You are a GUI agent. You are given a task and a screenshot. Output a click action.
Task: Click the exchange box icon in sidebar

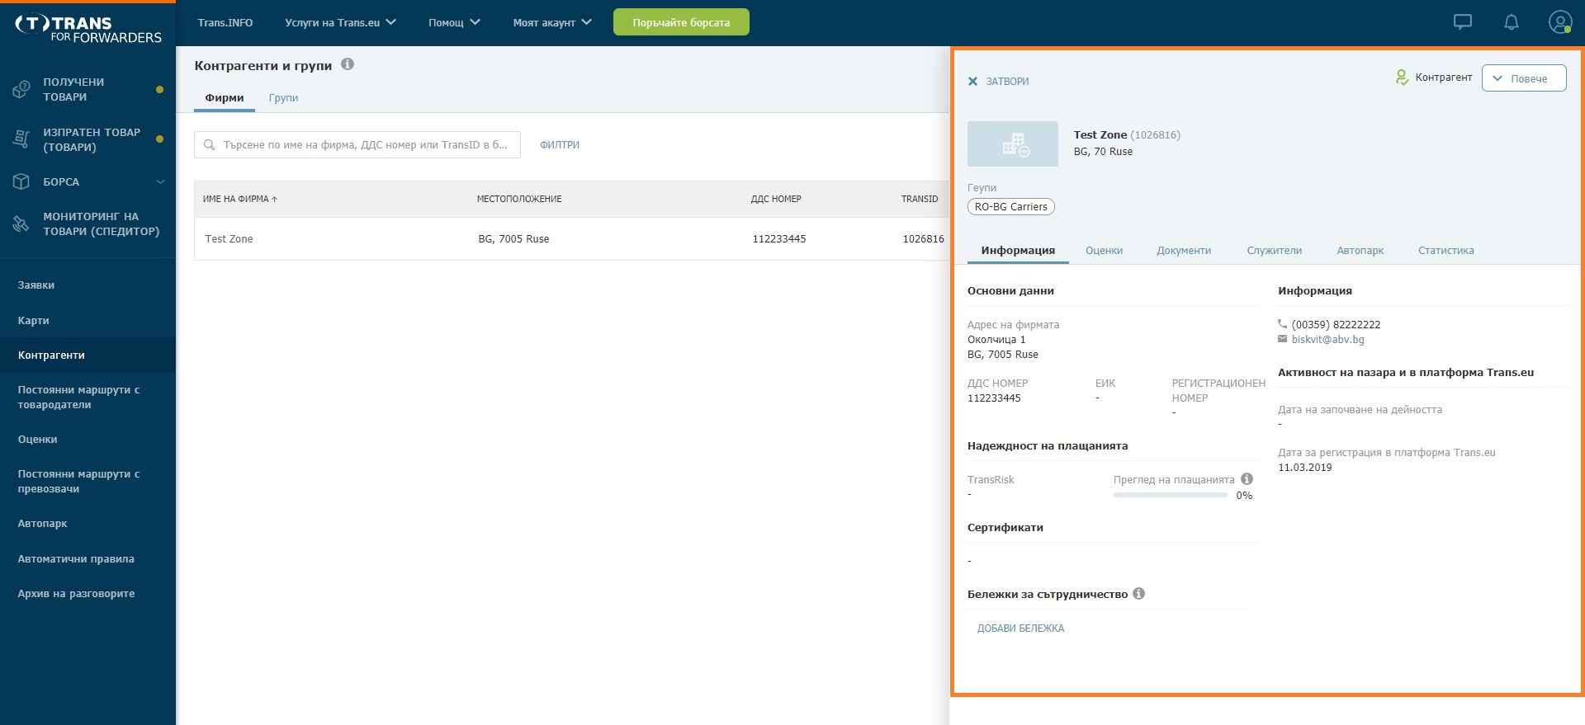click(x=21, y=181)
